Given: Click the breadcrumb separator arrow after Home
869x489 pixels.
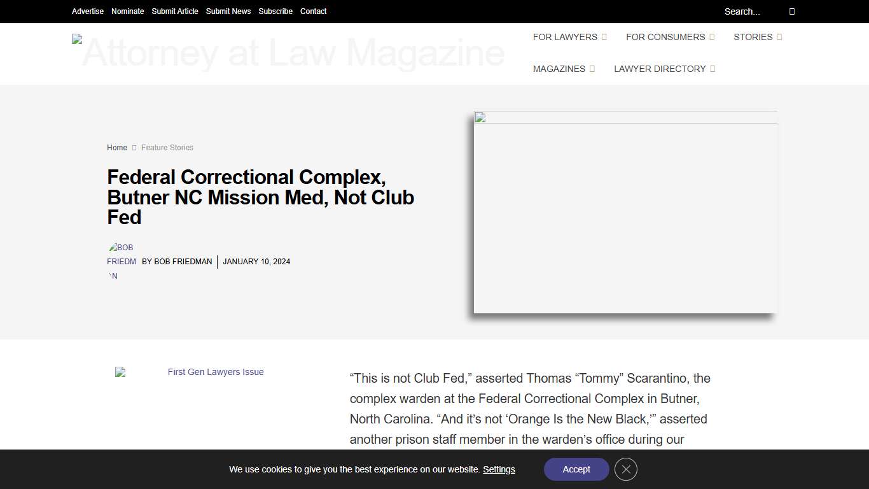Looking at the screenshot, I should click(x=134, y=147).
